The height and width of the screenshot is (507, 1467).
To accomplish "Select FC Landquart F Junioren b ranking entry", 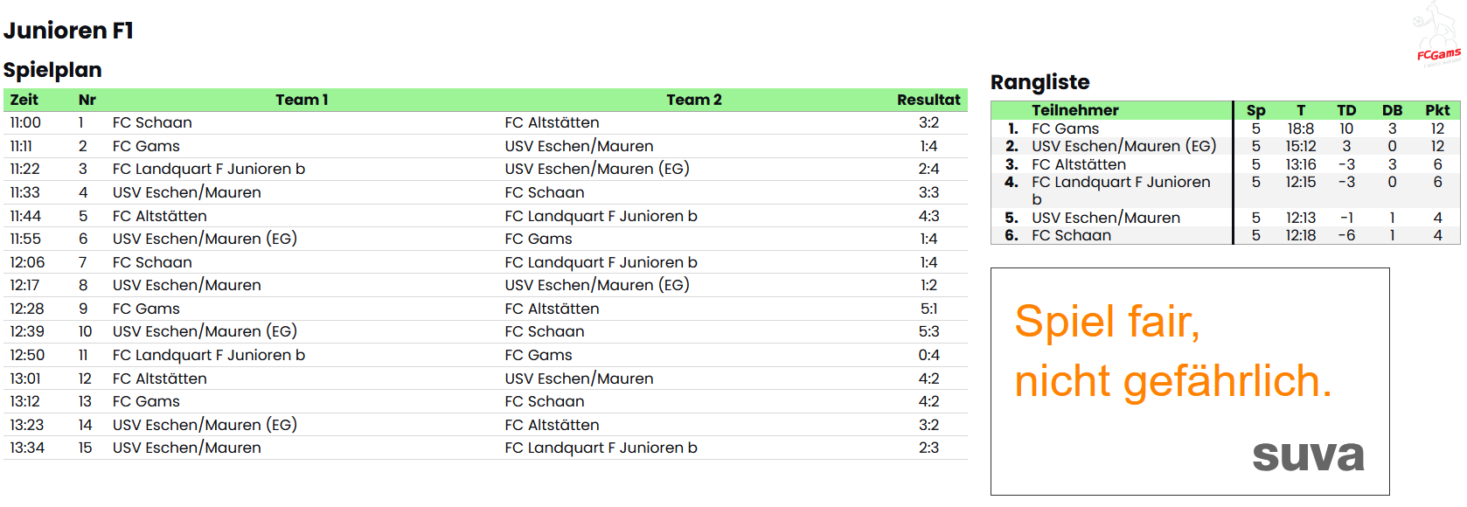I will click(x=1121, y=191).
